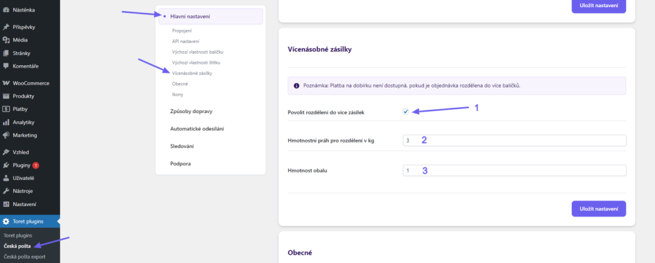Click the Nástěnka dashboard icon
This screenshot has width=655, height=263.
[x=6, y=10]
